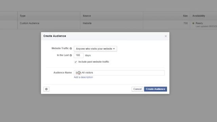Click the Cancel button
Image resolution: width=217 pixels, height=122 pixels.
tap(137, 89)
